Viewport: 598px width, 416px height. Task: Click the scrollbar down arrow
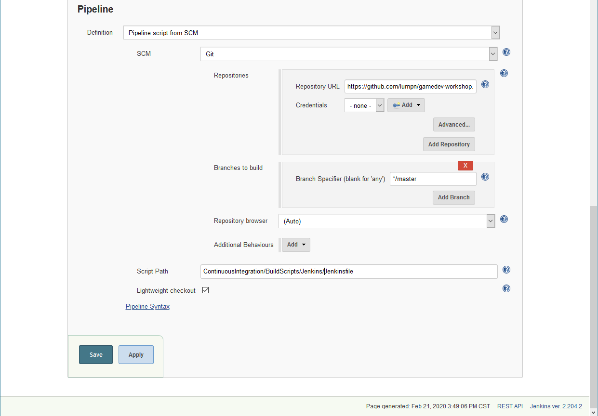(594, 412)
